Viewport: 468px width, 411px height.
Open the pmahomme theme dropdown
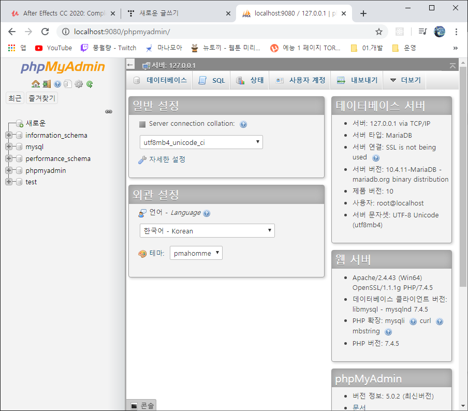tap(196, 253)
